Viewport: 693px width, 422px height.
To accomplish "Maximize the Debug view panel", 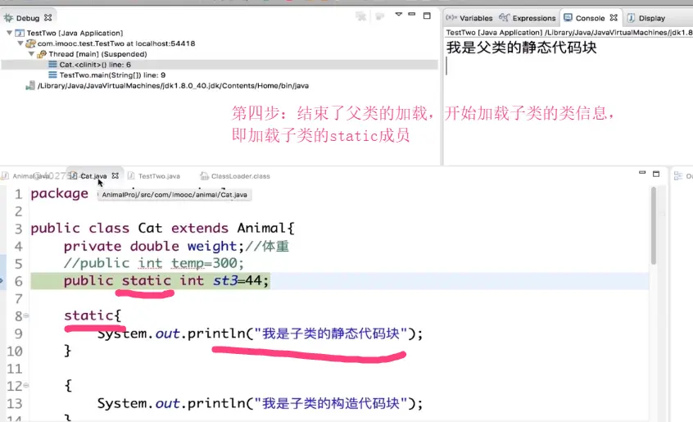I will click(x=427, y=16).
